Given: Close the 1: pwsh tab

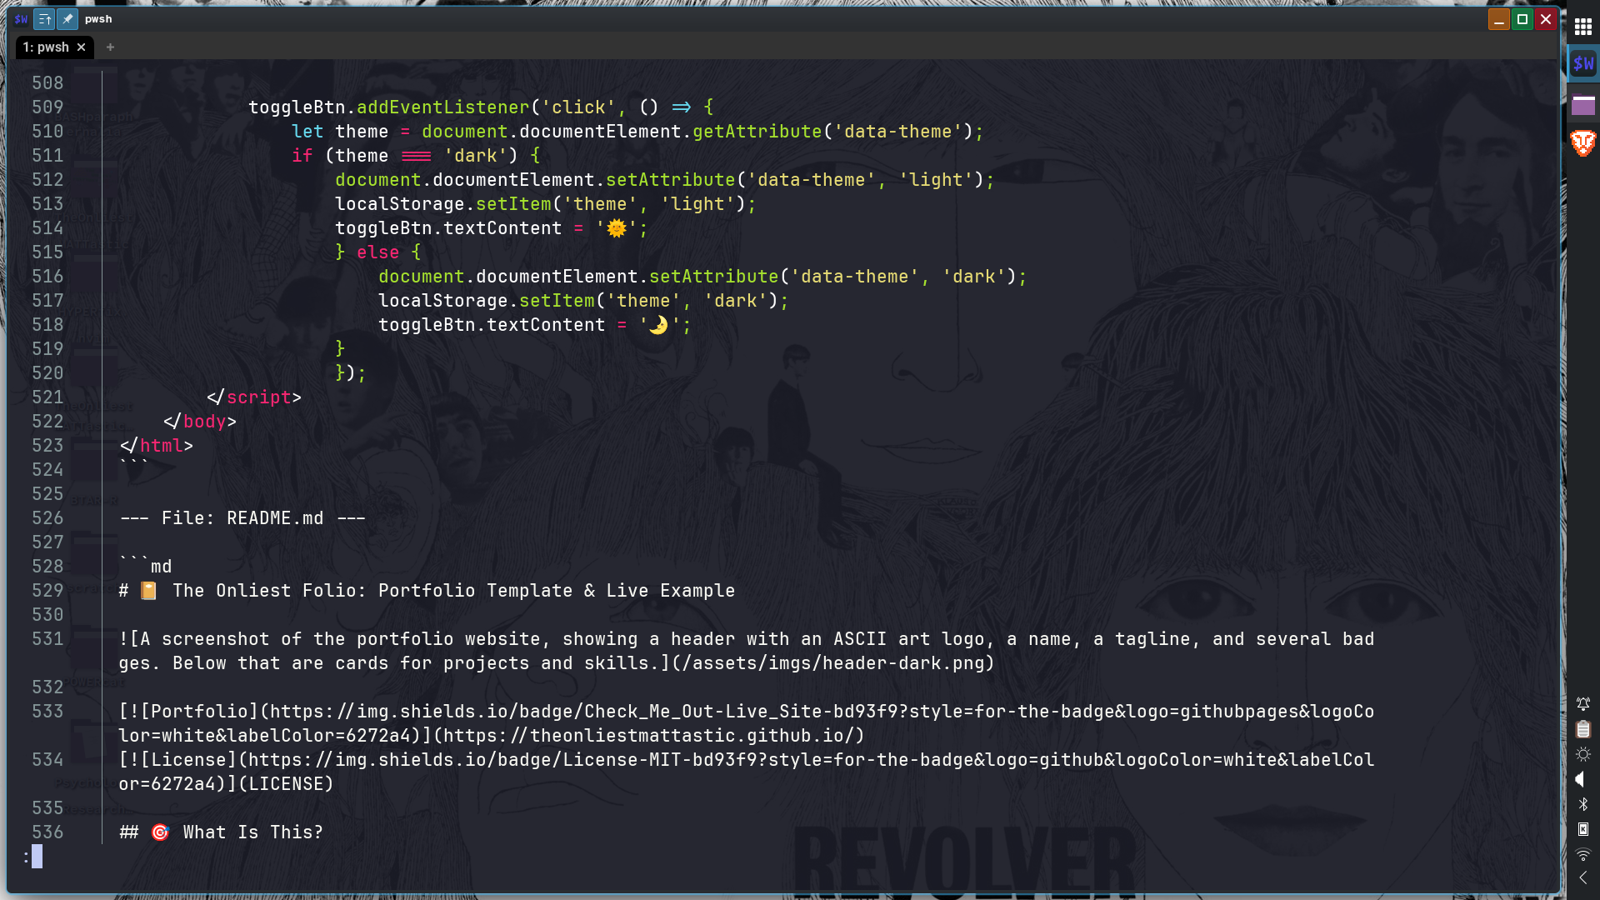Looking at the screenshot, I should [81, 47].
